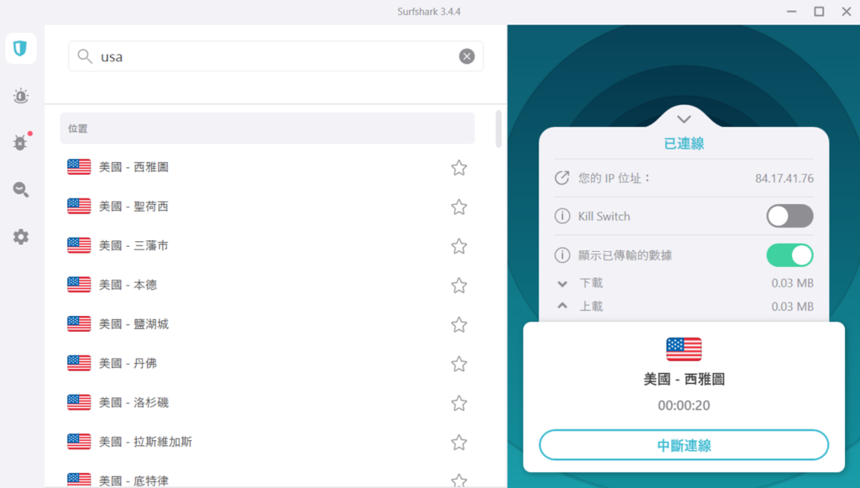This screenshot has height=488, width=860.
Task: Maximize the Surfshark window
Action: (819, 12)
